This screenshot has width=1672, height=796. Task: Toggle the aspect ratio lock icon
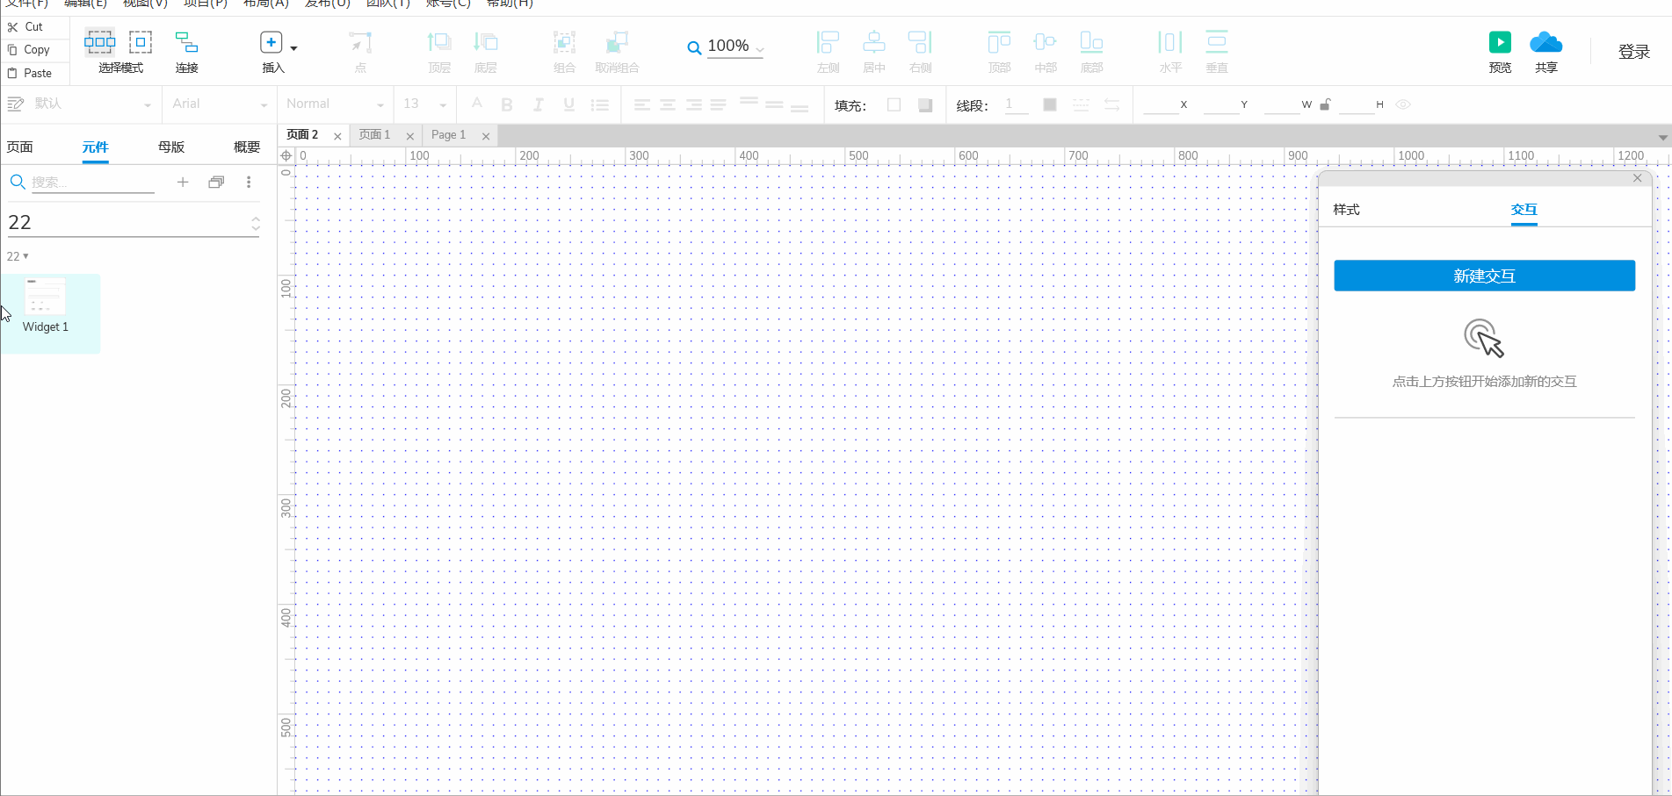[1325, 104]
